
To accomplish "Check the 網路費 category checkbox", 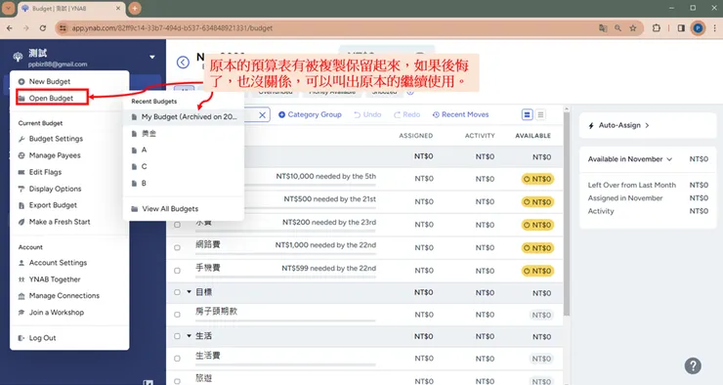I will (x=177, y=247).
